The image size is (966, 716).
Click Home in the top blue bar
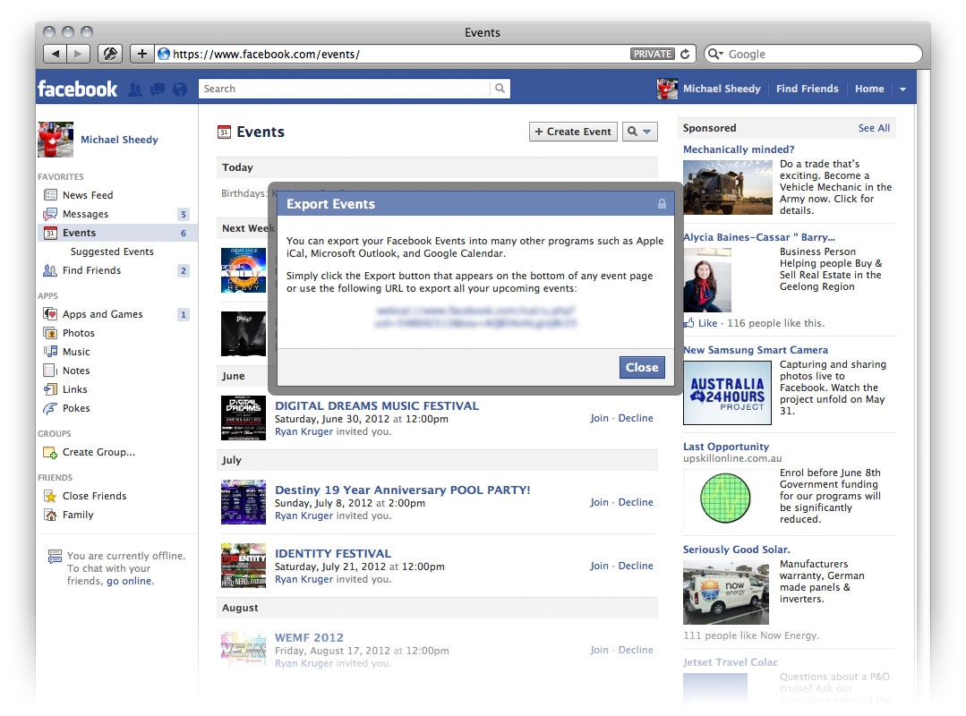click(x=869, y=89)
